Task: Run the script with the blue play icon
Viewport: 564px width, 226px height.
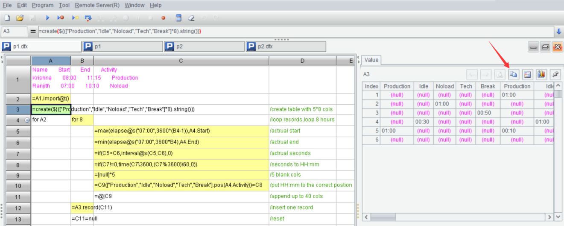Action: (x=47, y=18)
